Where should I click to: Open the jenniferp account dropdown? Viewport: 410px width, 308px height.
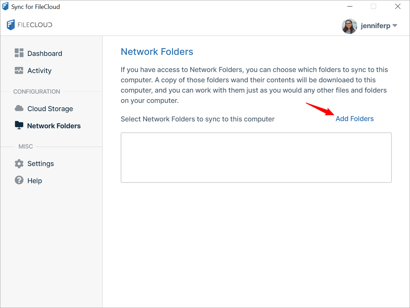[375, 25]
